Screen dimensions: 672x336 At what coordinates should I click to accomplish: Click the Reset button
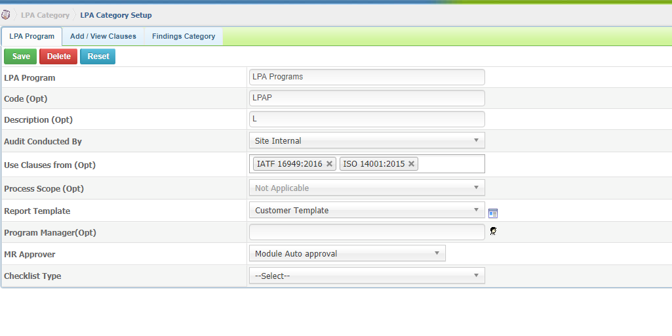pyautogui.click(x=98, y=56)
